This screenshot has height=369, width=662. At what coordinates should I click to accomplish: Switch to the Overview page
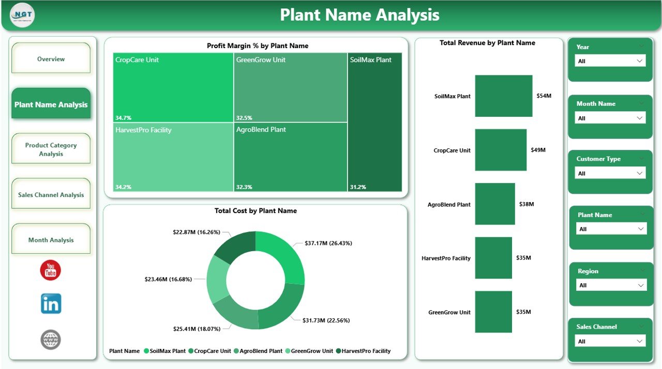pos(50,58)
